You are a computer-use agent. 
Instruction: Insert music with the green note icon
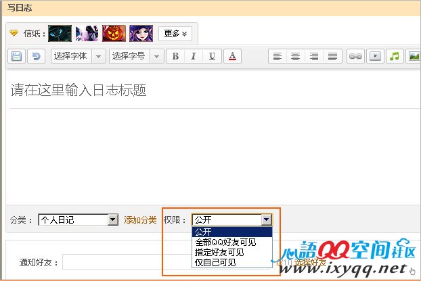pos(395,56)
